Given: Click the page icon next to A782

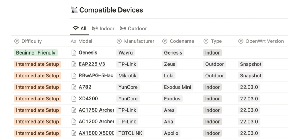Looking at the screenshot, I should coord(74,87).
